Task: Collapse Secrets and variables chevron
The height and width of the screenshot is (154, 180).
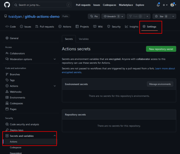Action: point(55,136)
